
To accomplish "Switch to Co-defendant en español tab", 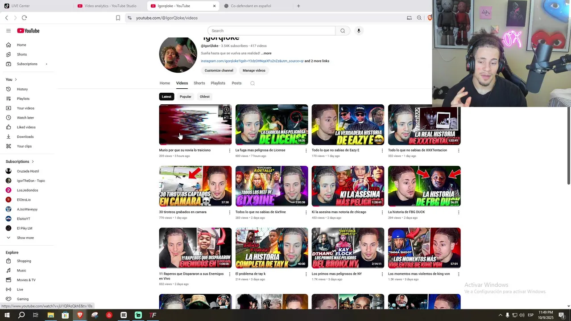I will click(x=256, y=6).
